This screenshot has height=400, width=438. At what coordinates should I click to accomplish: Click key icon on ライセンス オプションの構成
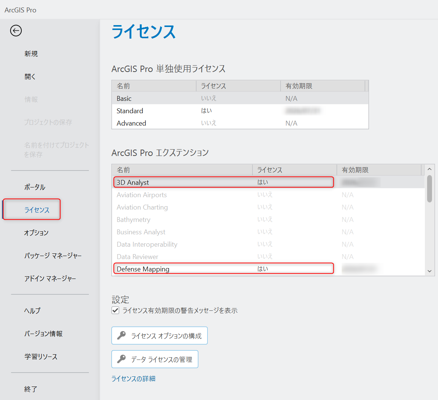click(x=121, y=336)
